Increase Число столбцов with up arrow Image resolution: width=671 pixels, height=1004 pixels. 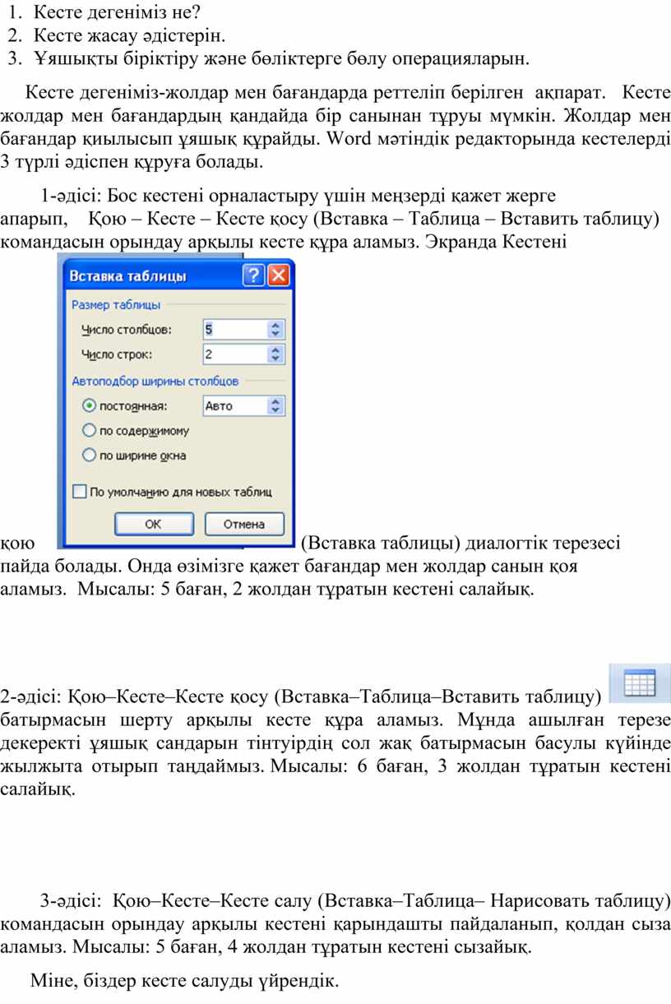(276, 325)
